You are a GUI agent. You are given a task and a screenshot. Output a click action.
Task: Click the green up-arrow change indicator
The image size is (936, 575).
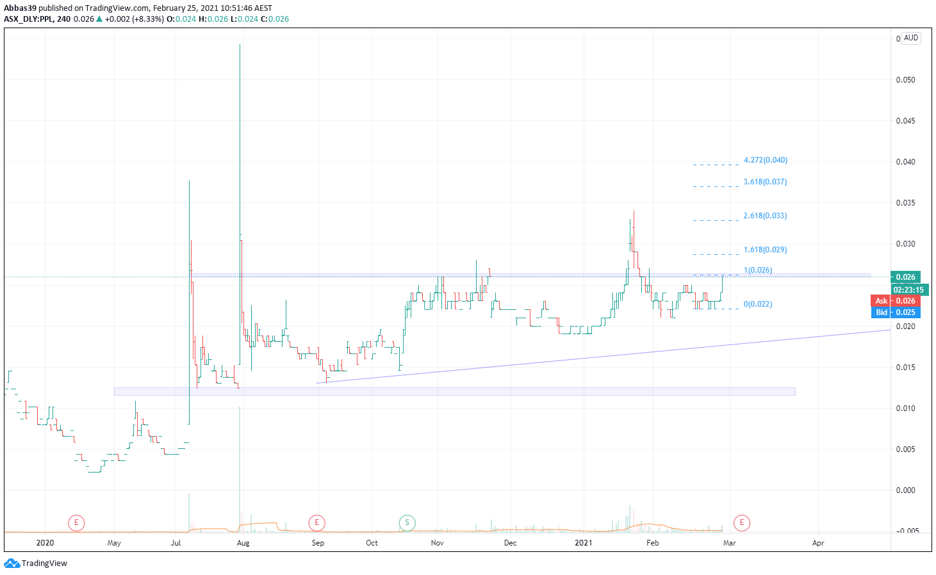99,19
